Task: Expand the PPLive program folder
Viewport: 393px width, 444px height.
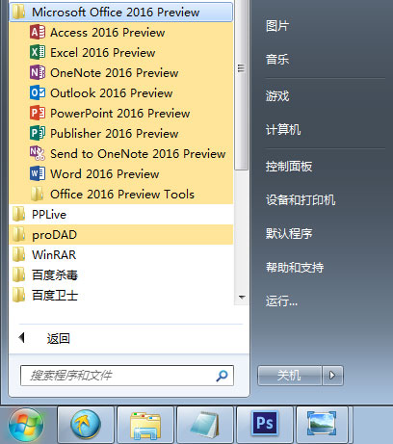Action: [x=121, y=214]
